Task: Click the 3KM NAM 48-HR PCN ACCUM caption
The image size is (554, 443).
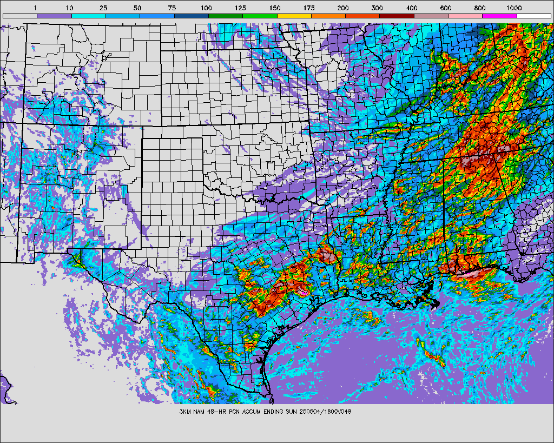Action: (265, 412)
